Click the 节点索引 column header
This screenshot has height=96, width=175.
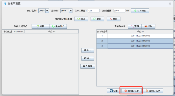coord(8,32)
